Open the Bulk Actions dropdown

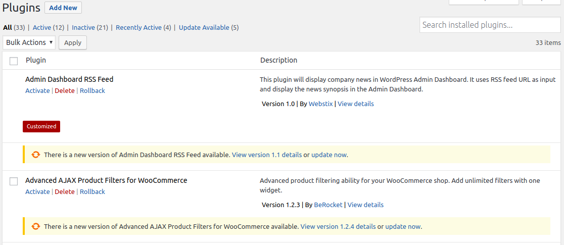(29, 42)
